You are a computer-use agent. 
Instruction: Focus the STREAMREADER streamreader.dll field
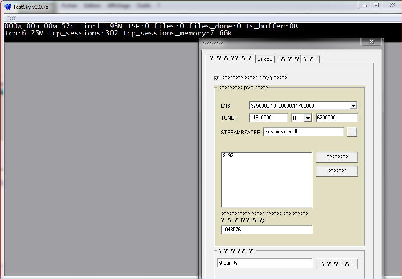[303, 132]
